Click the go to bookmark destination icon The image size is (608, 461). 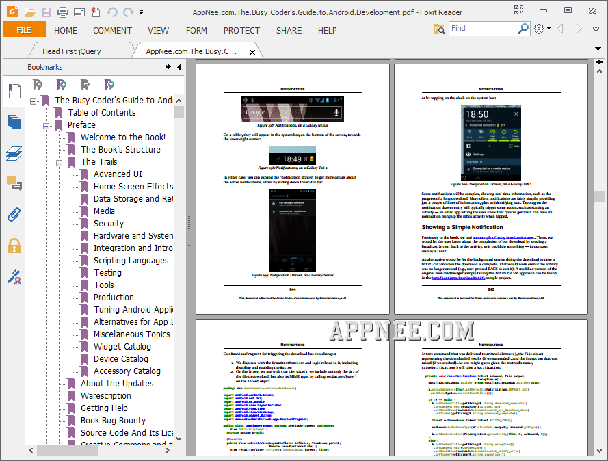point(85,85)
